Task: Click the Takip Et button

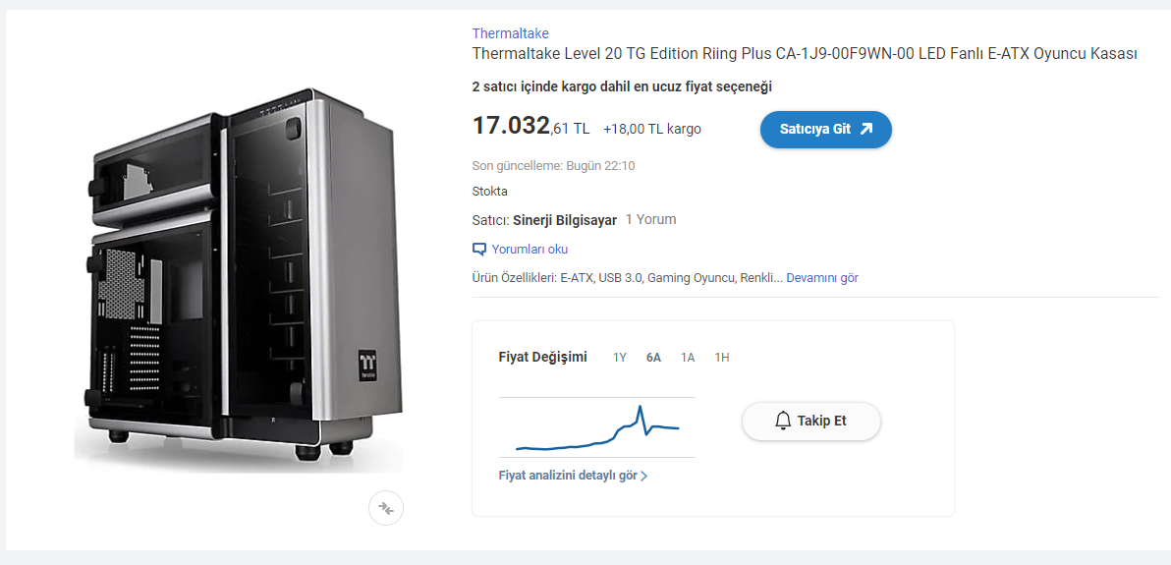Action: pos(811,421)
